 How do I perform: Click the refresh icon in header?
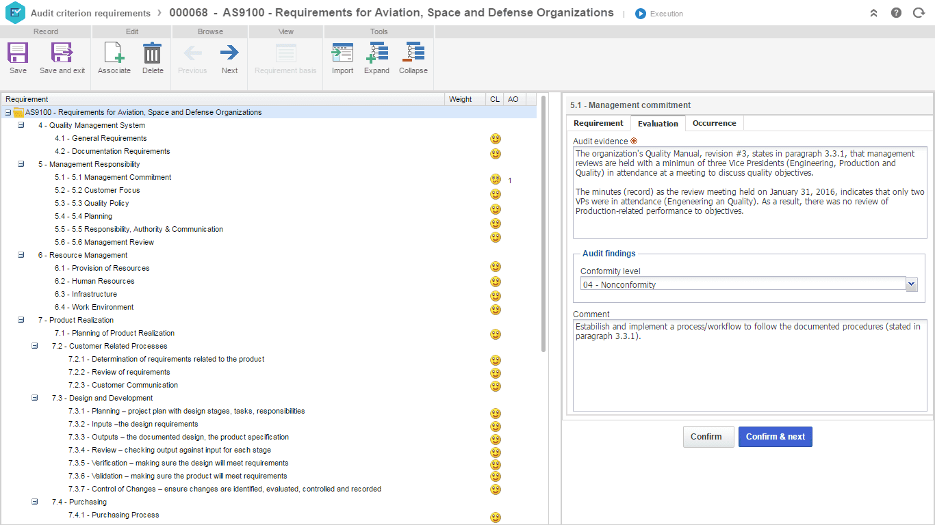point(919,13)
